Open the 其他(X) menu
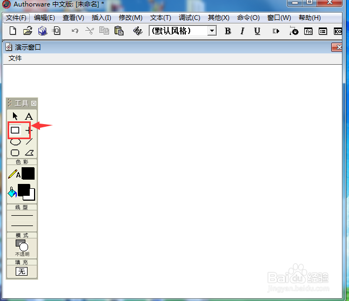The width and height of the screenshot is (349, 301). click(x=218, y=18)
